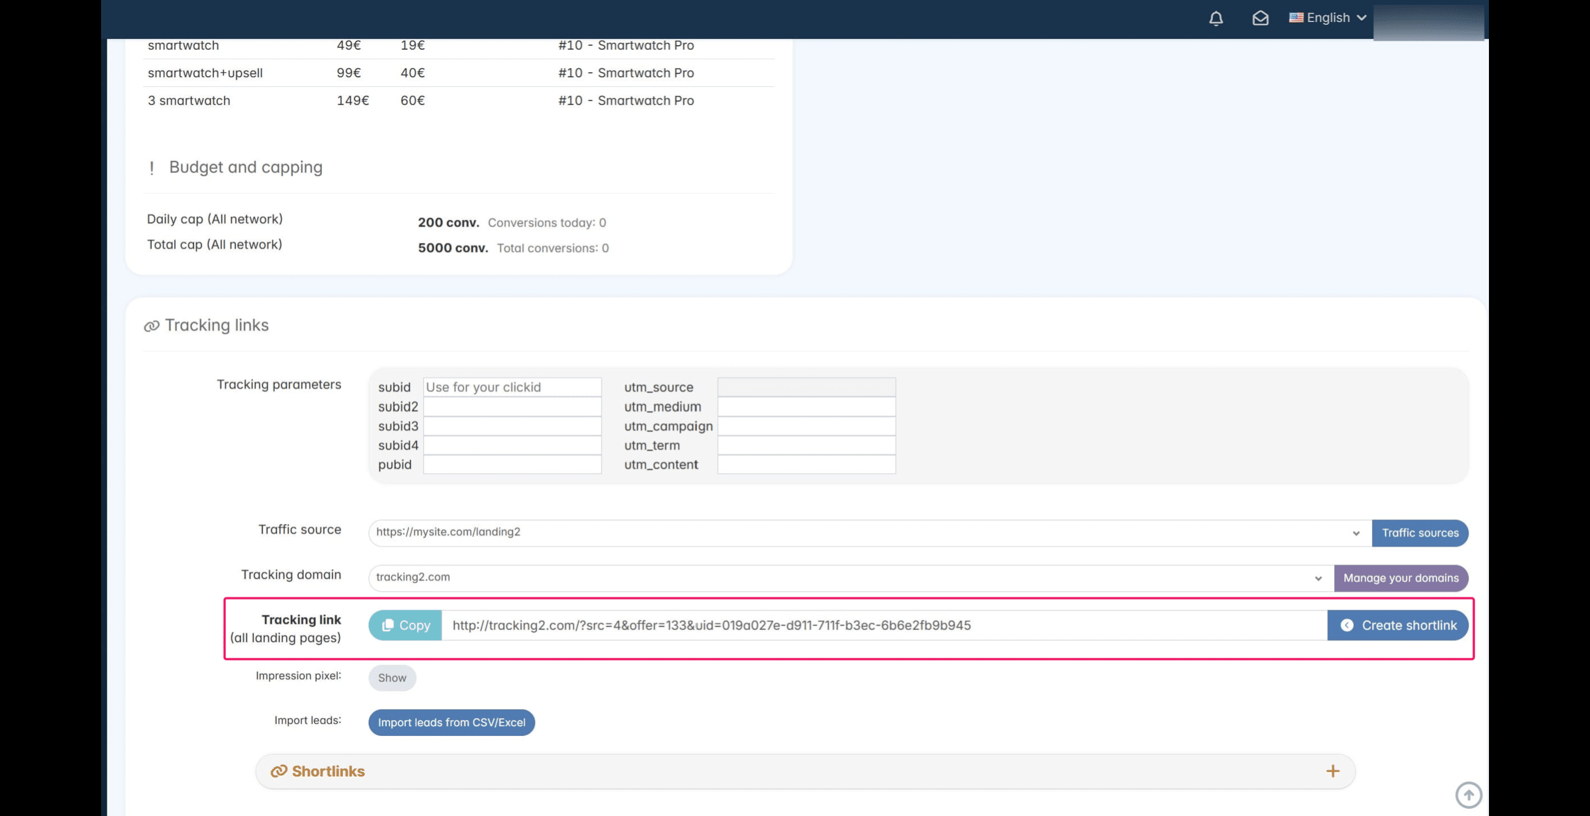Expand the Shortlinks section with plus icon
Image resolution: width=1590 pixels, height=816 pixels.
pos(1333,771)
